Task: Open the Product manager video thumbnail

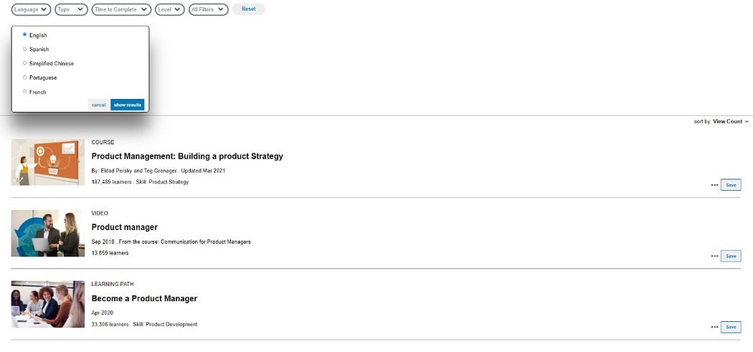Action: (x=48, y=233)
